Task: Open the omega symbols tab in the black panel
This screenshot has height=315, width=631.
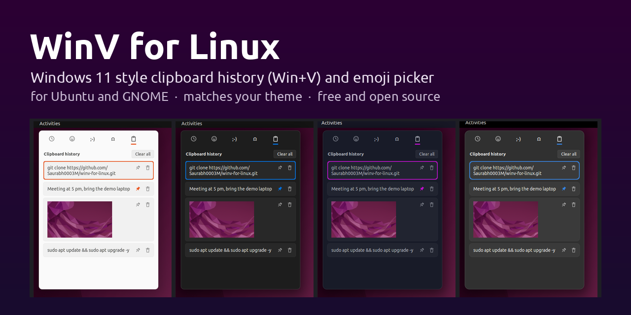Action: point(255,140)
